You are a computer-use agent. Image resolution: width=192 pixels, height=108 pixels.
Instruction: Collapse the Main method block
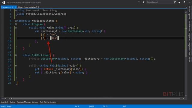point(16,28)
